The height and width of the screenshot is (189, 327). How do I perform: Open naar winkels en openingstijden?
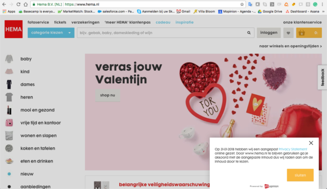[x=290, y=46]
